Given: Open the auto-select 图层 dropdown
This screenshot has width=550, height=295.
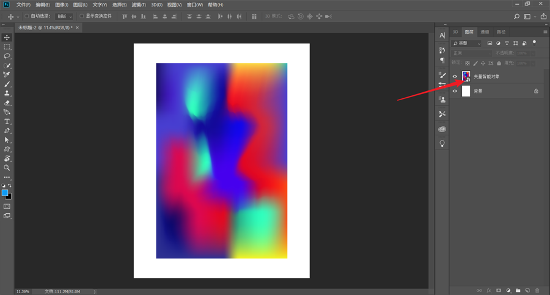Looking at the screenshot, I should coord(64,16).
